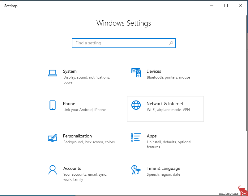Open the Personalization paintbrush icon

pos(52,138)
